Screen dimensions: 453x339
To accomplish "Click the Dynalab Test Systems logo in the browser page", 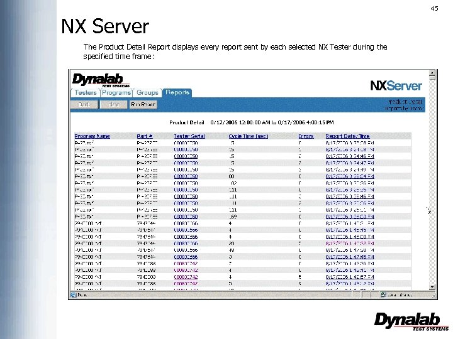I will [101, 80].
